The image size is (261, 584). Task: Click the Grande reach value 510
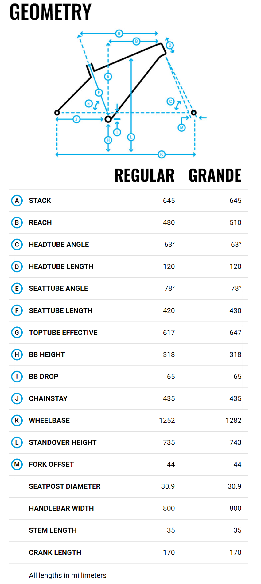click(x=236, y=222)
